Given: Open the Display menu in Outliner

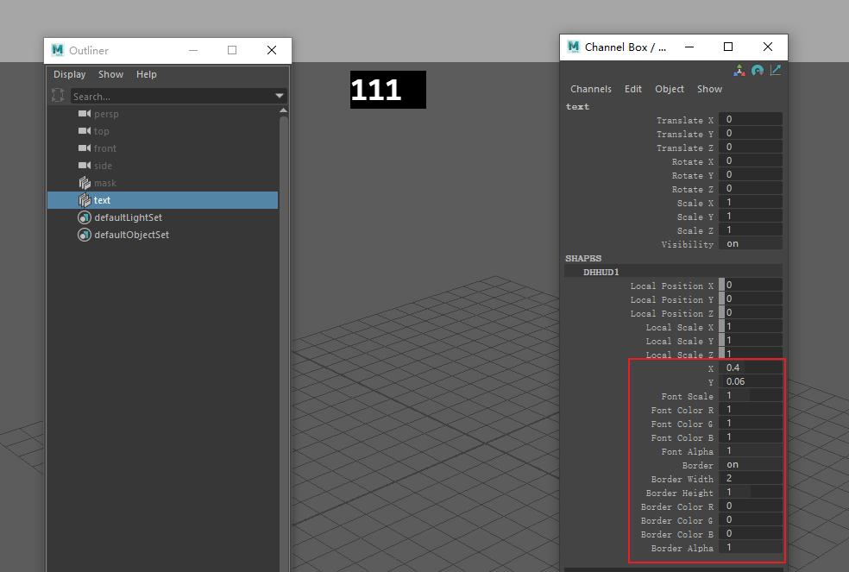Looking at the screenshot, I should [69, 74].
